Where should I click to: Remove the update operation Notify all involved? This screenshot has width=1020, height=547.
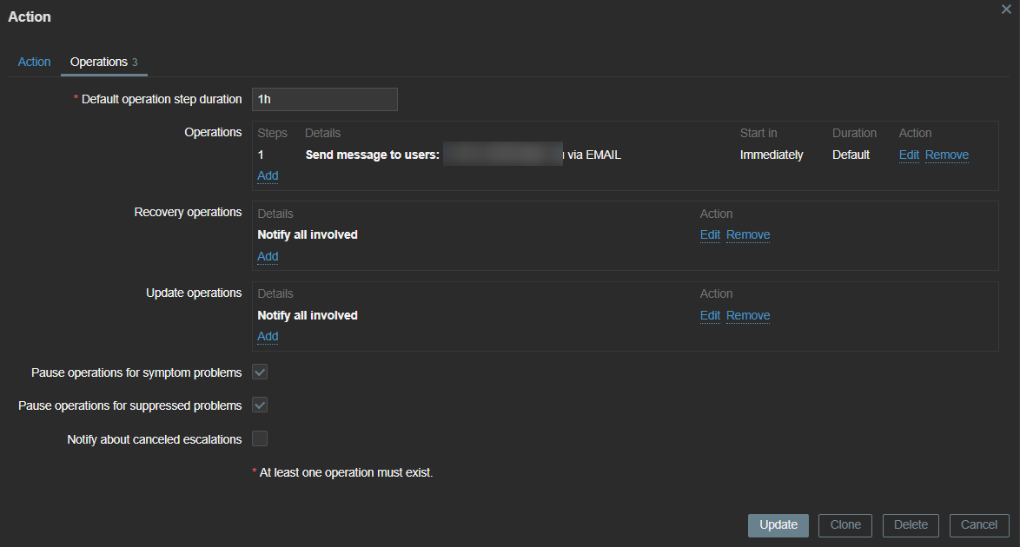748,315
